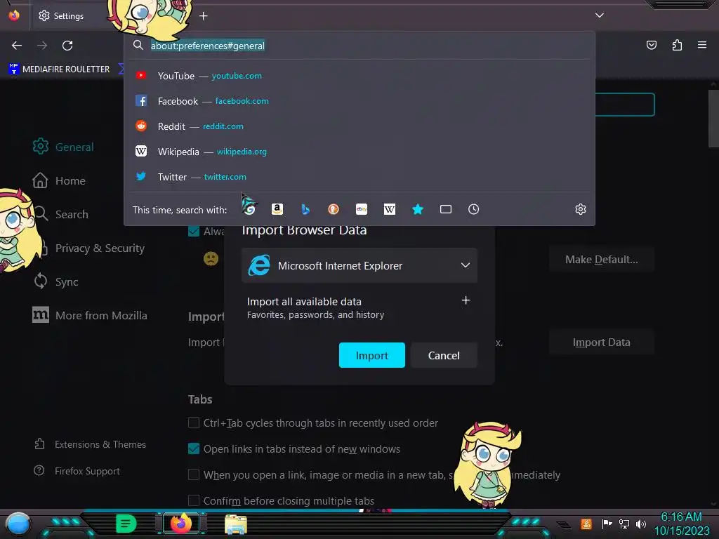Search in Bookmarks star icon

point(417,209)
